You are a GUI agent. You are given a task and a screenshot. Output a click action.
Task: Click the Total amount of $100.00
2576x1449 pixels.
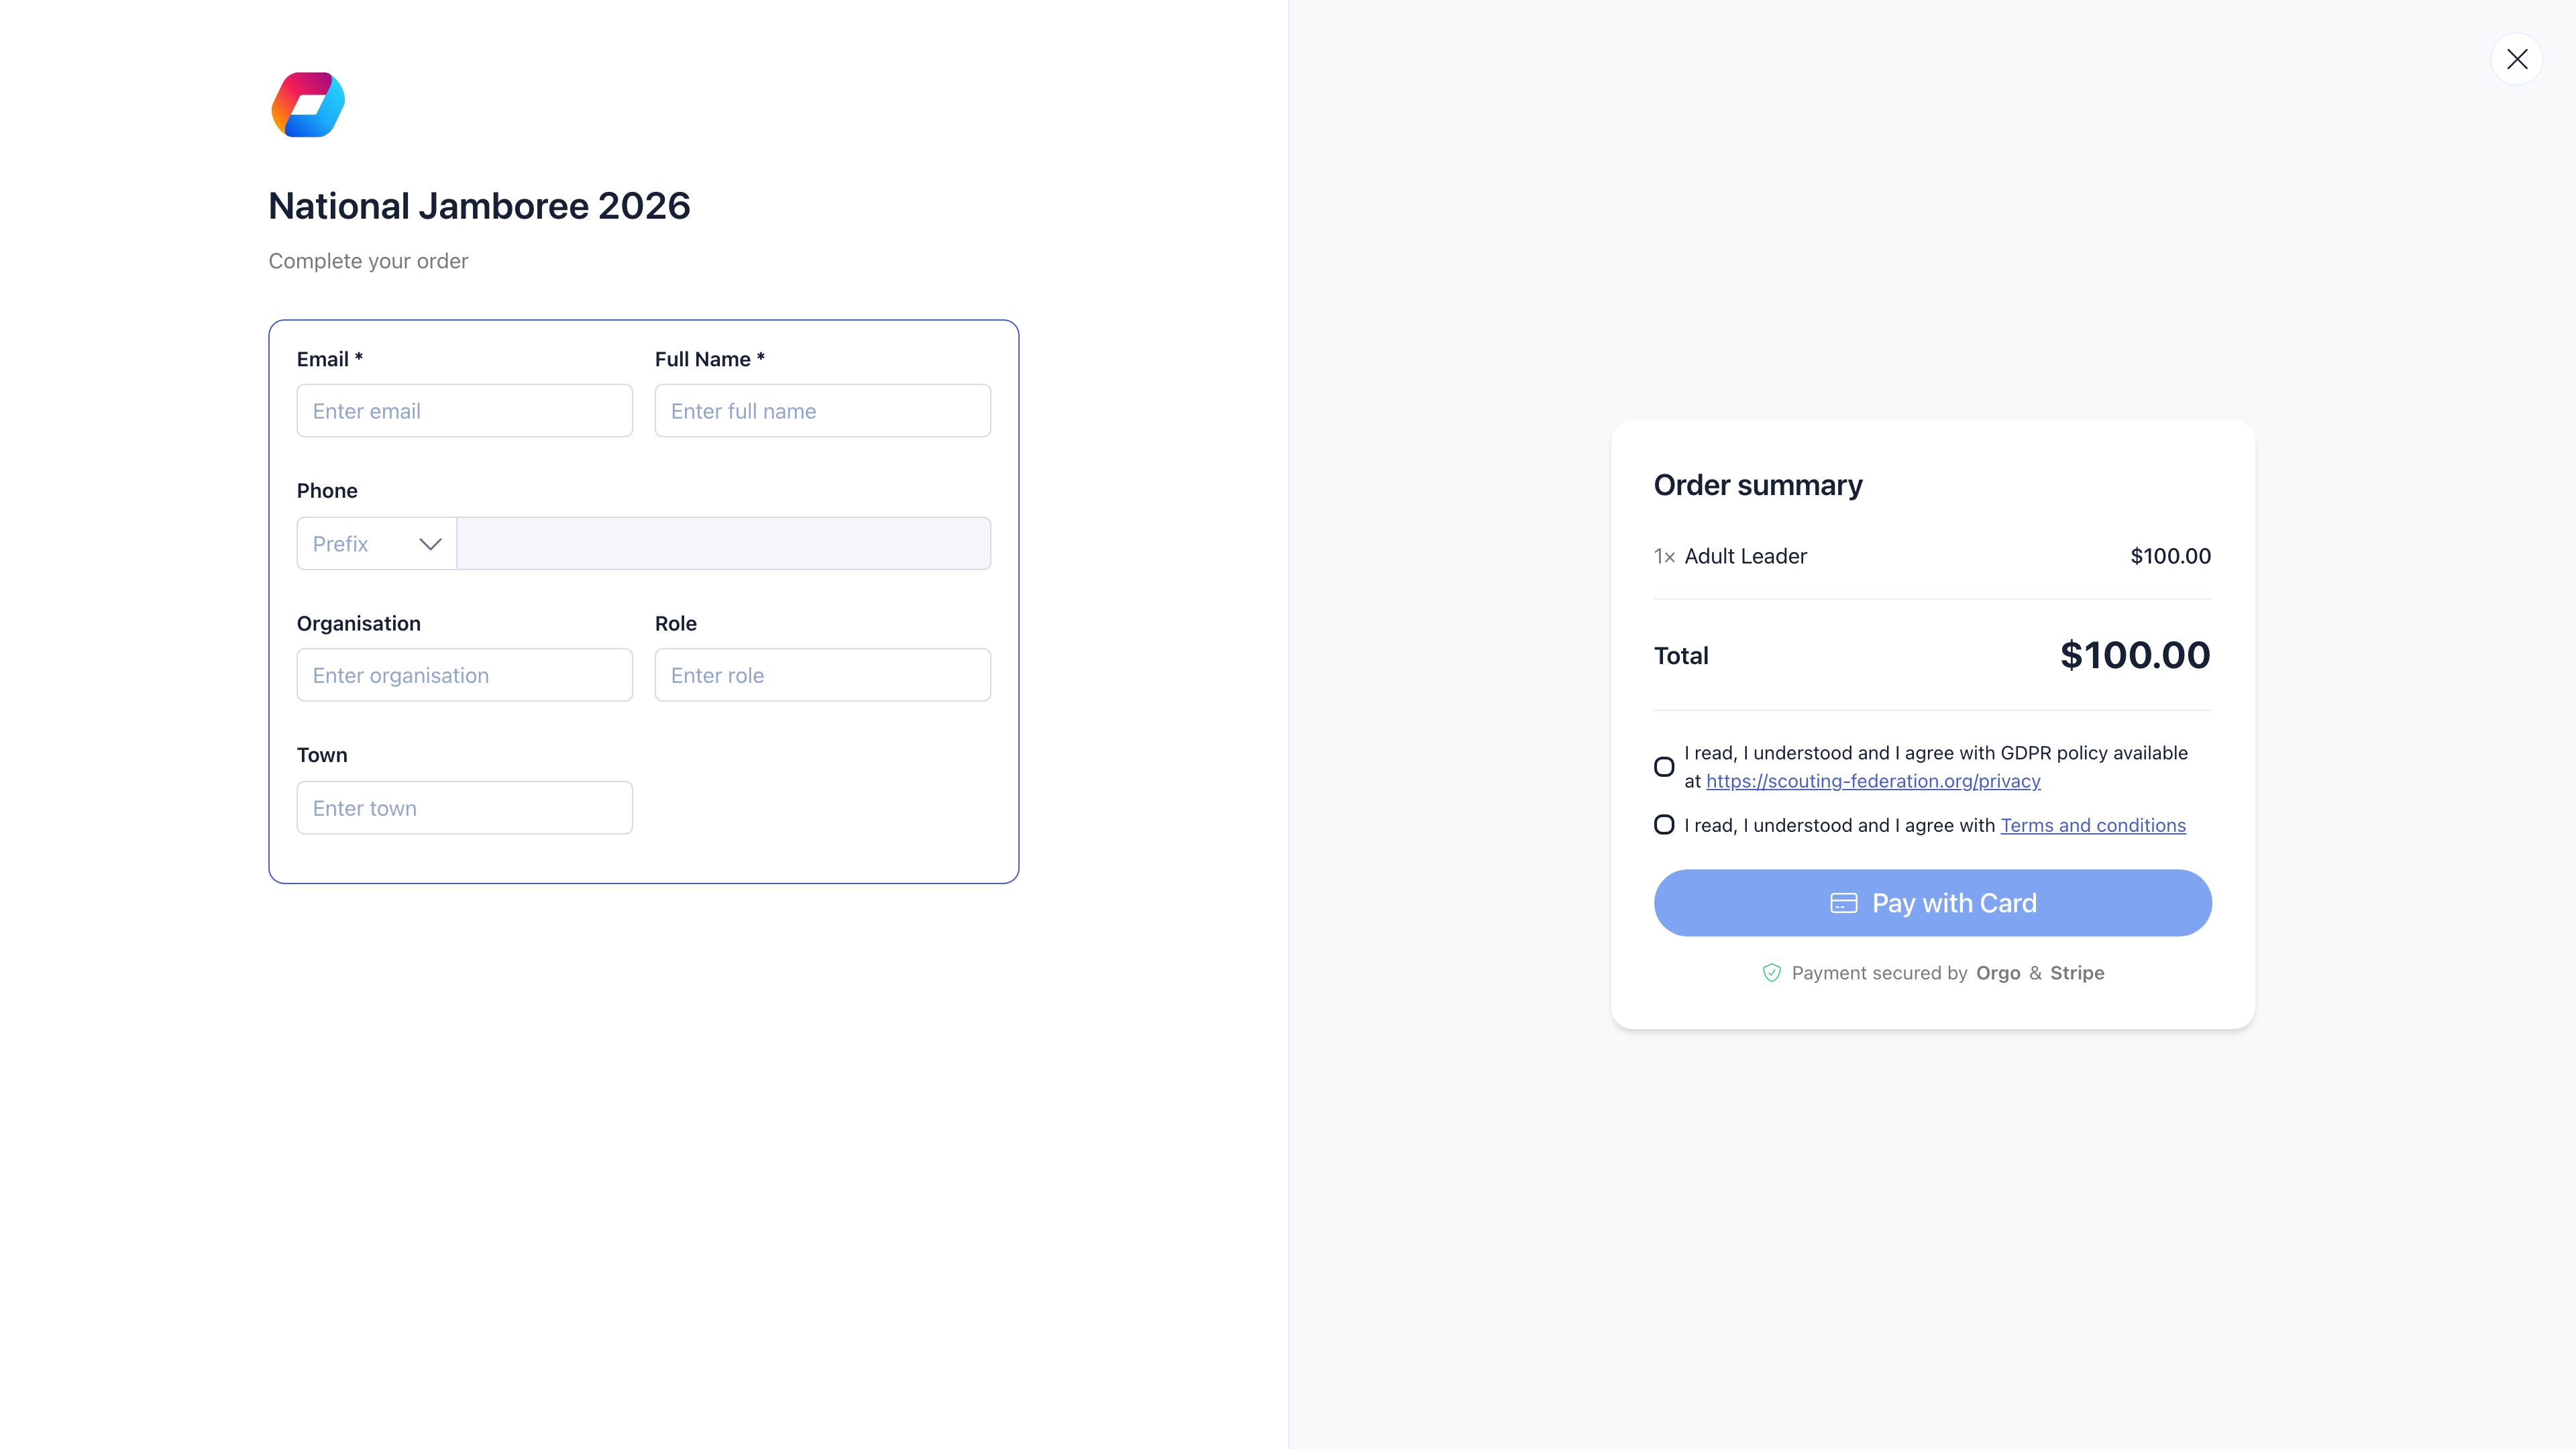click(2135, 655)
